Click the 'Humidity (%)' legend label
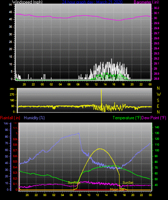 click(x=34, y=118)
